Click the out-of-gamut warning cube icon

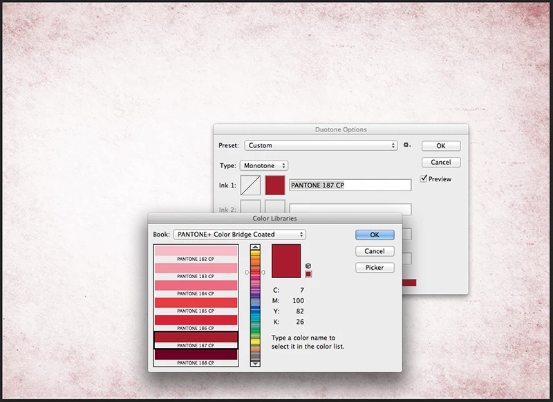(308, 266)
